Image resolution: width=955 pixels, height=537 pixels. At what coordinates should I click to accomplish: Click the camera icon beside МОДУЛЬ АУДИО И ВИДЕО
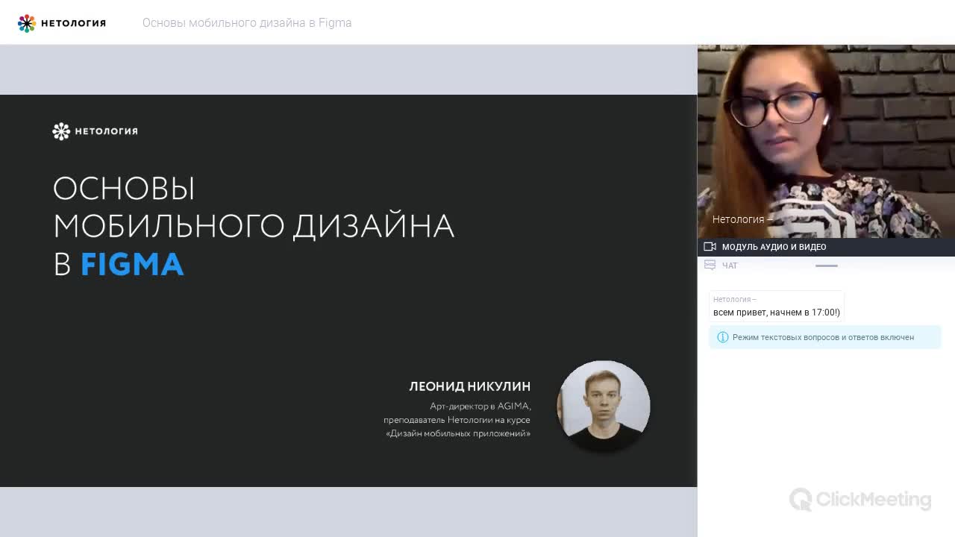click(x=710, y=247)
